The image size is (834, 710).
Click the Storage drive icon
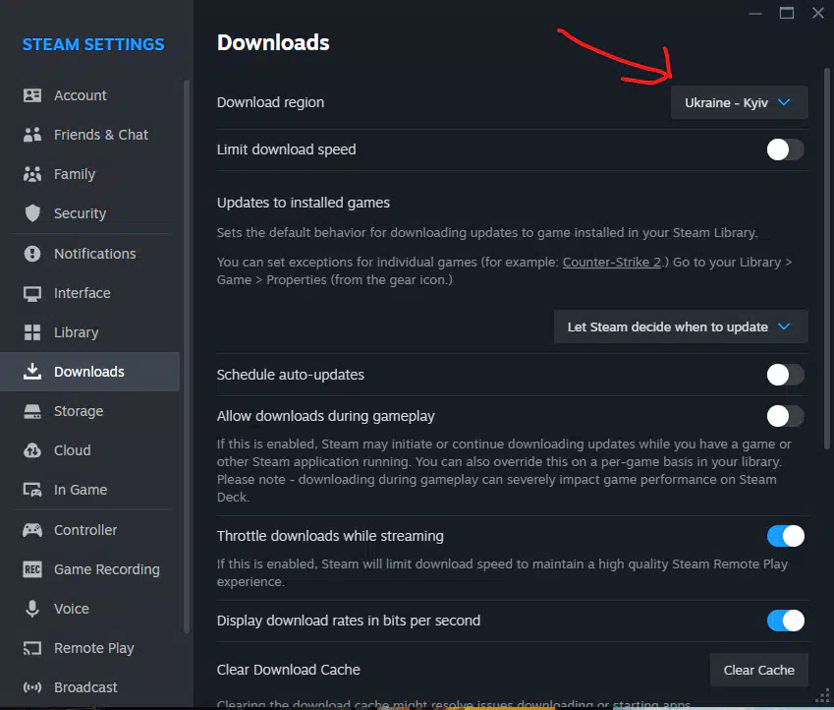pyautogui.click(x=32, y=411)
